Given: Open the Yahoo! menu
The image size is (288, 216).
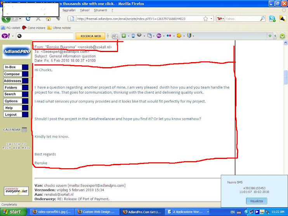Looking at the screenshot, I should (x=85, y=10).
